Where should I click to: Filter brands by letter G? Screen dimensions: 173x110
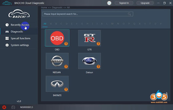click(x=82, y=24)
